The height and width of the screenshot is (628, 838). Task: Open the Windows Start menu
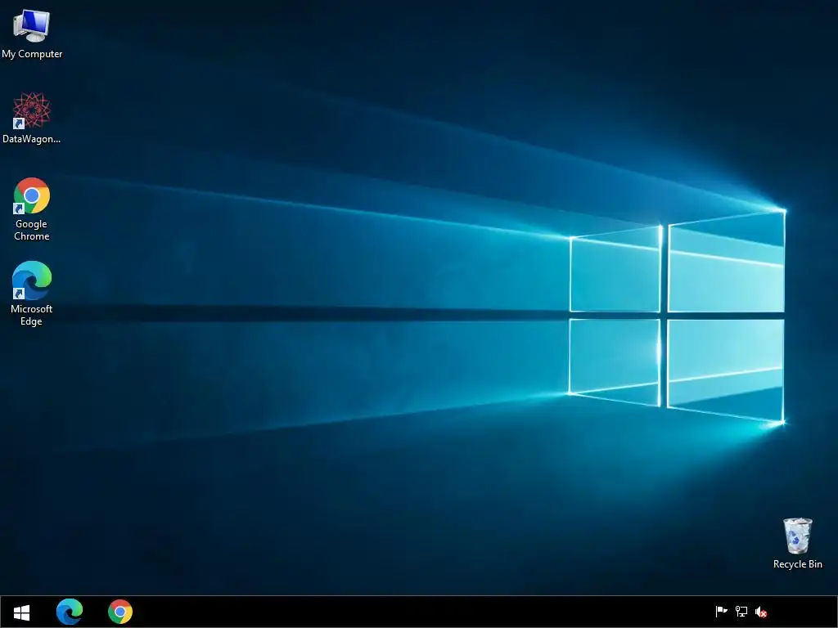[x=21, y=612]
